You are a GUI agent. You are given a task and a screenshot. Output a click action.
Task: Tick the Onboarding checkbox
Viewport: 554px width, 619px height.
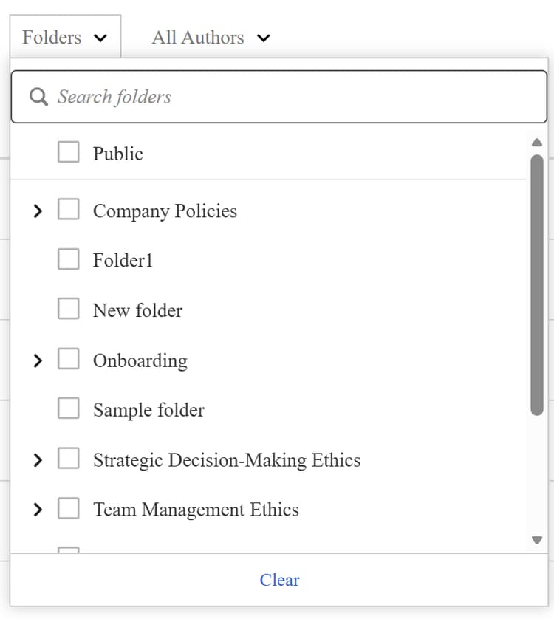point(68,358)
